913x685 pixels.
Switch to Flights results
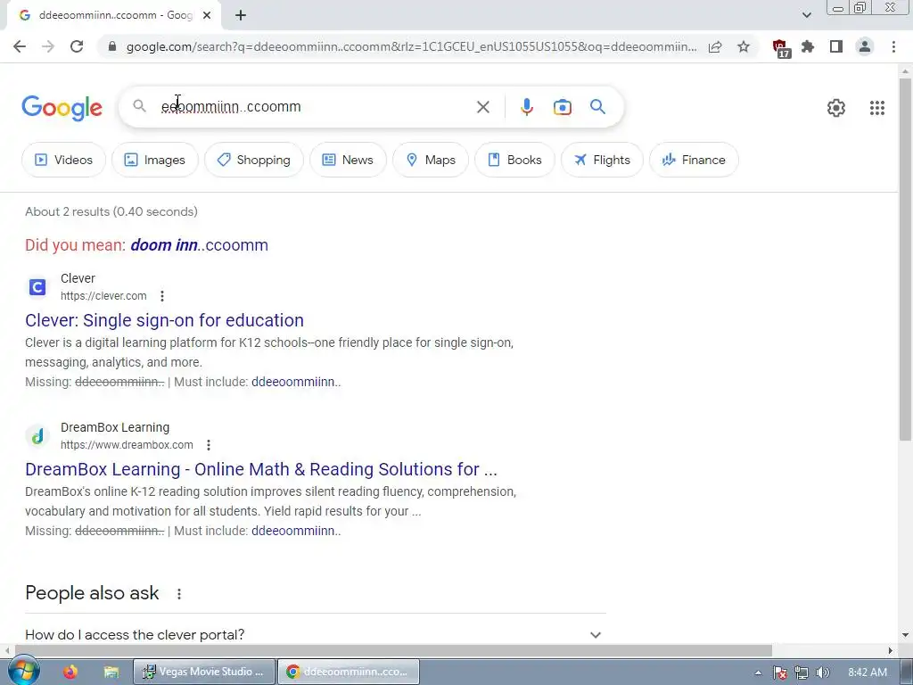[602, 160]
